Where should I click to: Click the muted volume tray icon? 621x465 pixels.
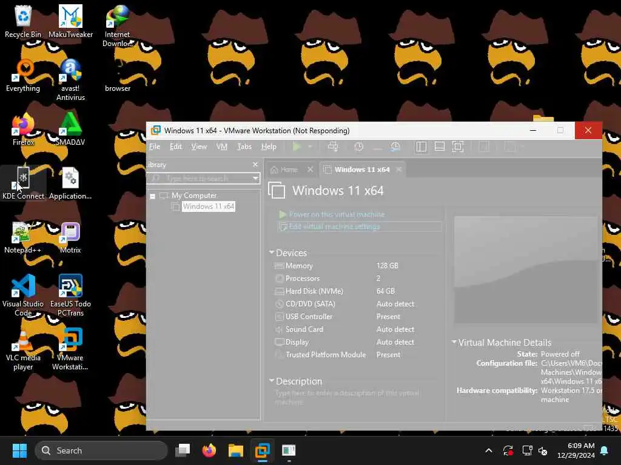coord(543,450)
